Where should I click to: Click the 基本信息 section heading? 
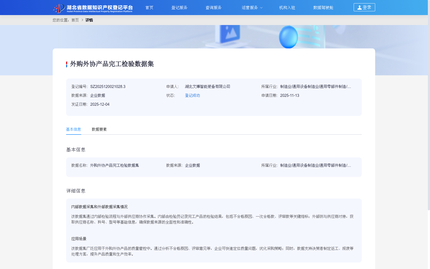76,150
